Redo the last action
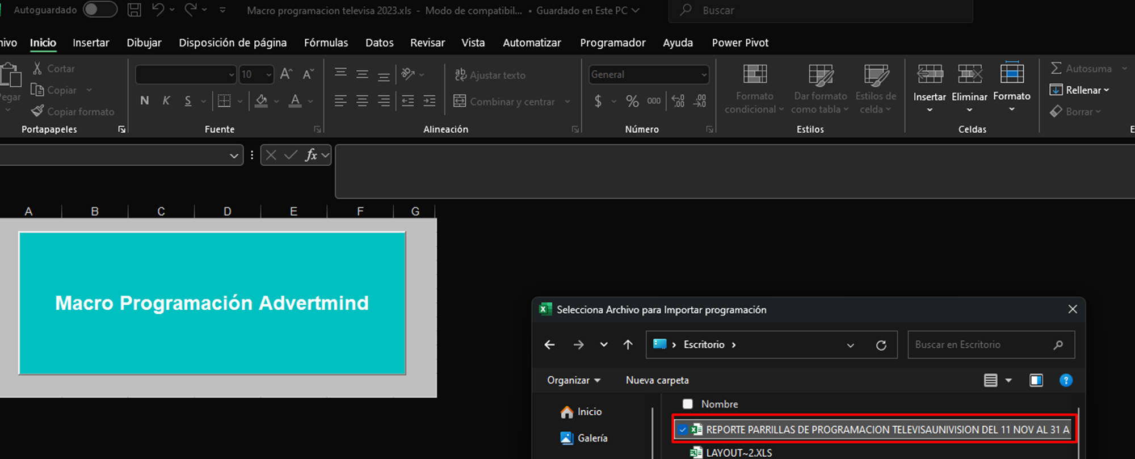The image size is (1135, 459). 191,10
